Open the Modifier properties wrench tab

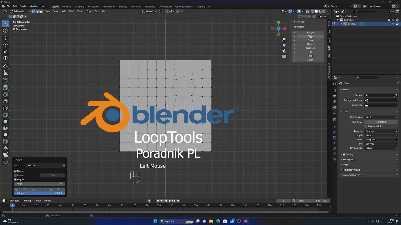pos(334,132)
